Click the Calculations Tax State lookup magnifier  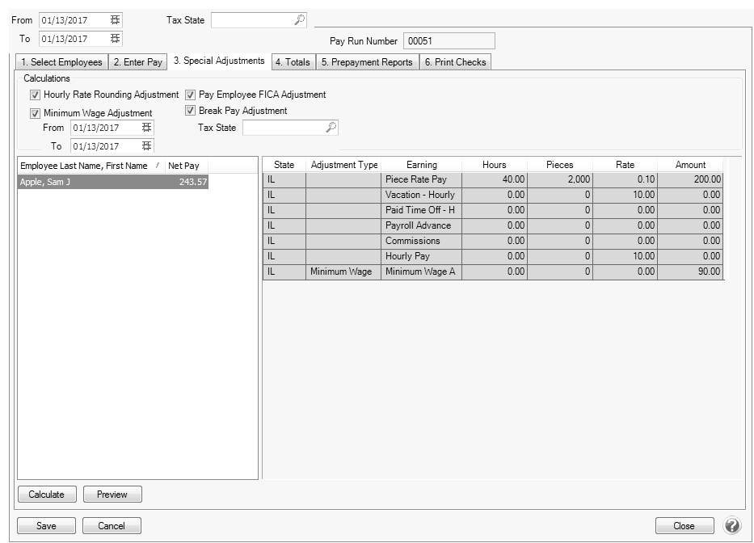[331, 128]
